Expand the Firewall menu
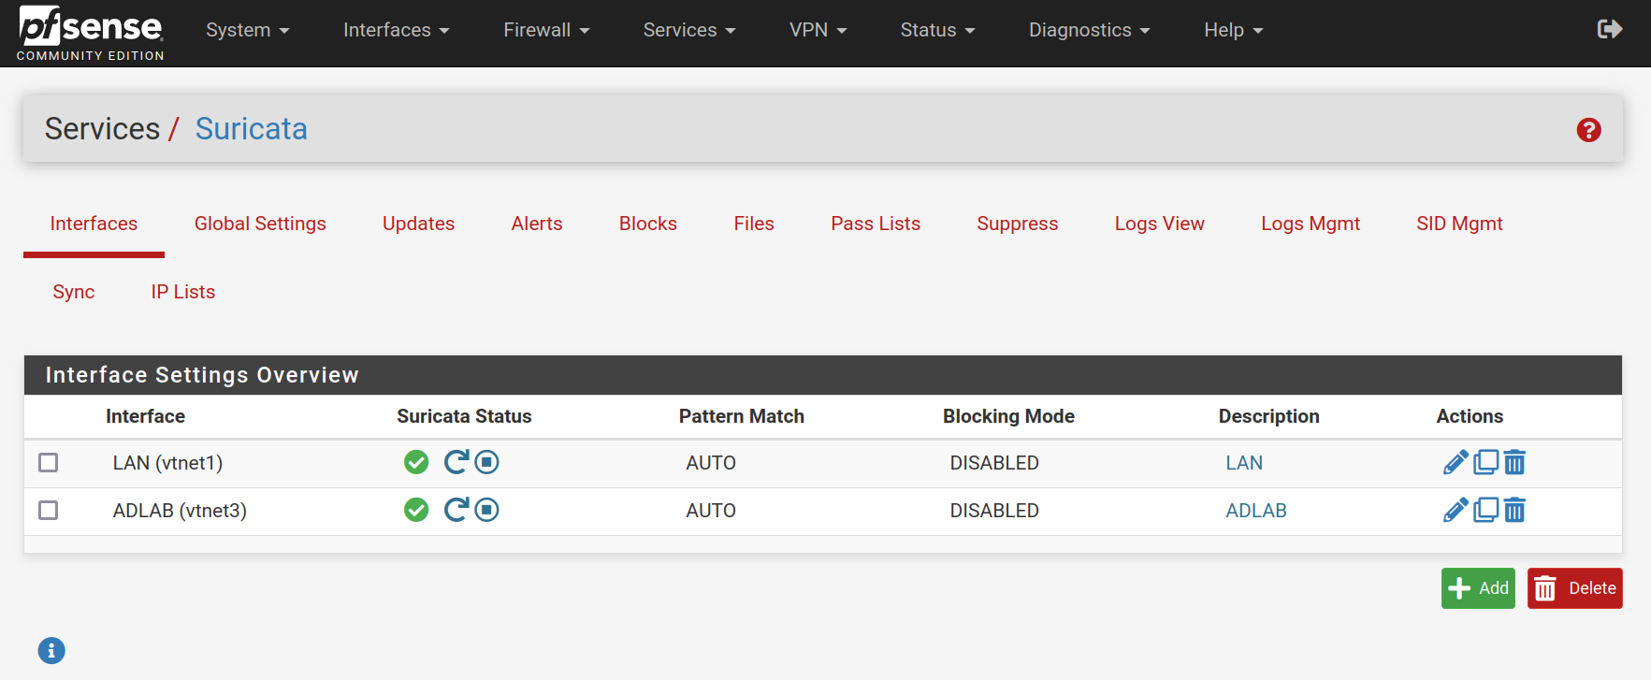1651x680 pixels. (547, 30)
